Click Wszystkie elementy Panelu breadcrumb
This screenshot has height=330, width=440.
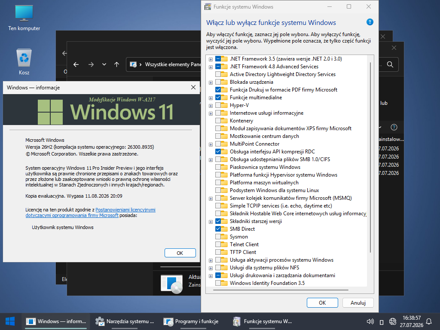(173, 64)
